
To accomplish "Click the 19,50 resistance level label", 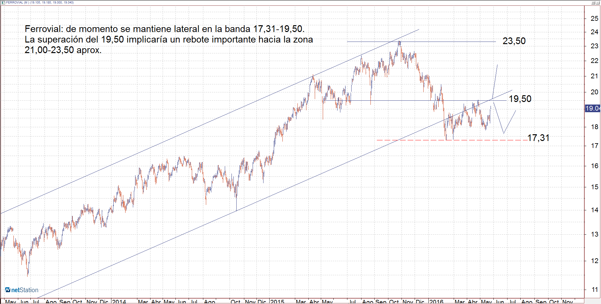I will click(520, 99).
